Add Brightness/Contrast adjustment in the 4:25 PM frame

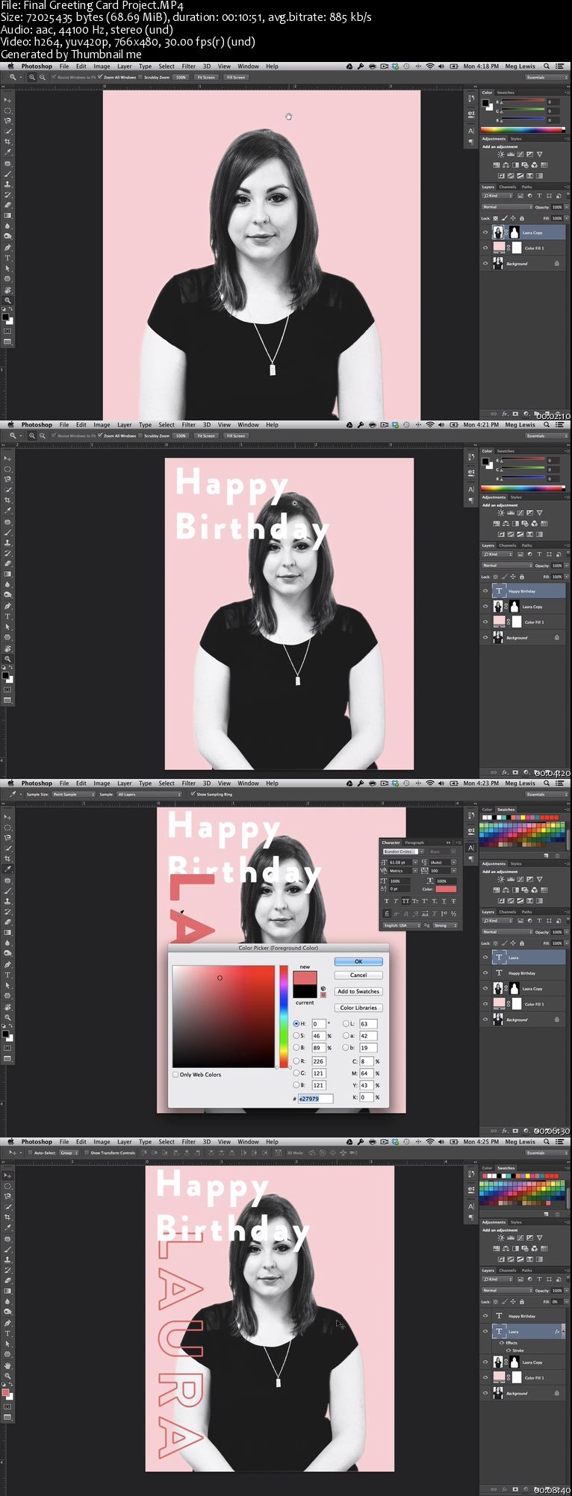click(x=500, y=1238)
